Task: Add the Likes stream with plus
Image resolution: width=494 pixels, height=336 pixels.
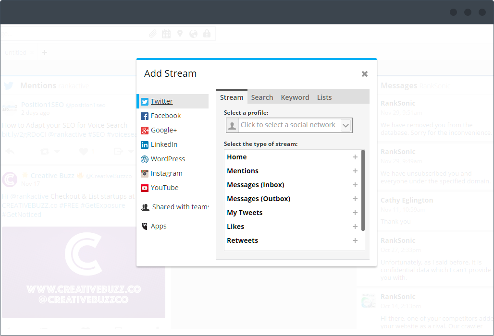Action: [x=355, y=227]
